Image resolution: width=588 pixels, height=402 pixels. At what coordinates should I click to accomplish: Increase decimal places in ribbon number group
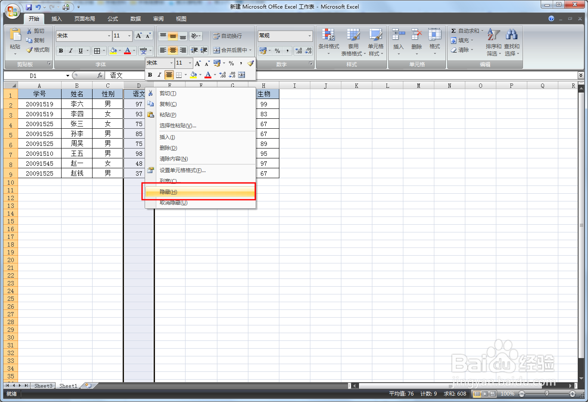coord(299,51)
